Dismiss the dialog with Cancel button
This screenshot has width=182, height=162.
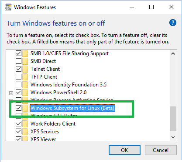(x=161, y=150)
